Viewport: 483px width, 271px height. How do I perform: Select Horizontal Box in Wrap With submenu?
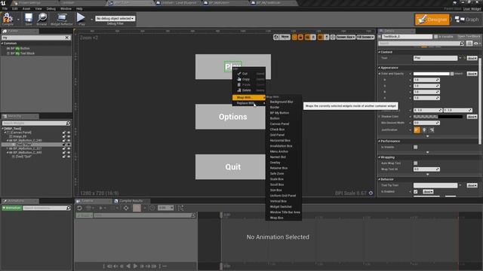[x=280, y=141]
